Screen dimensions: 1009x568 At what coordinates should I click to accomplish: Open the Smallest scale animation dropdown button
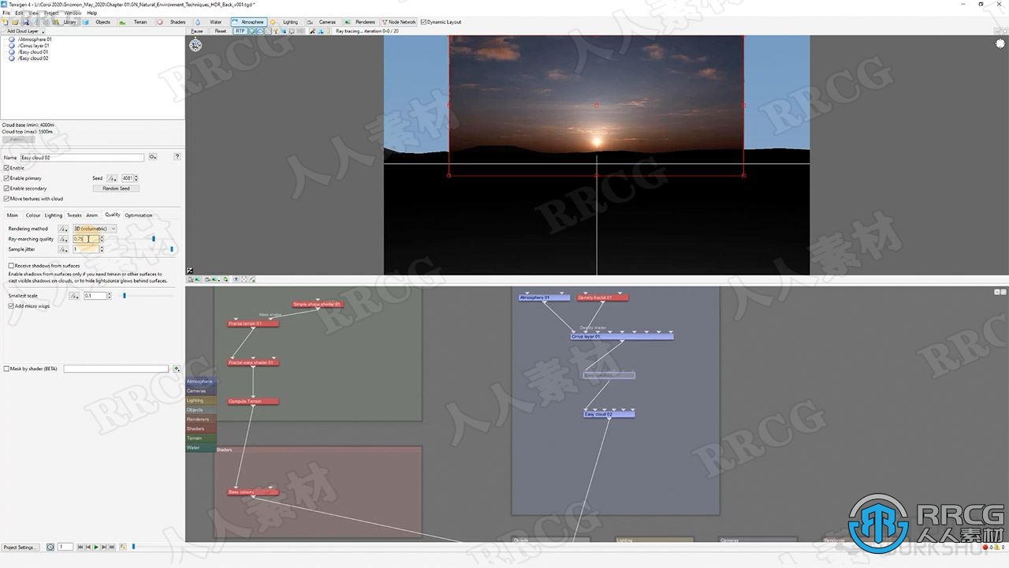(74, 296)
